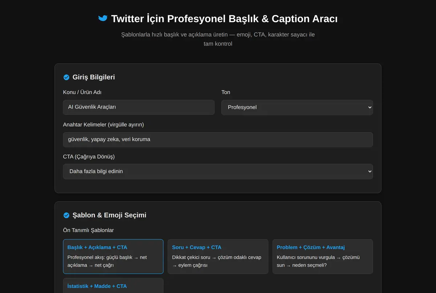
Task: Click the Konu / Ürün Adı label
Action: click(x=82, y=92)
